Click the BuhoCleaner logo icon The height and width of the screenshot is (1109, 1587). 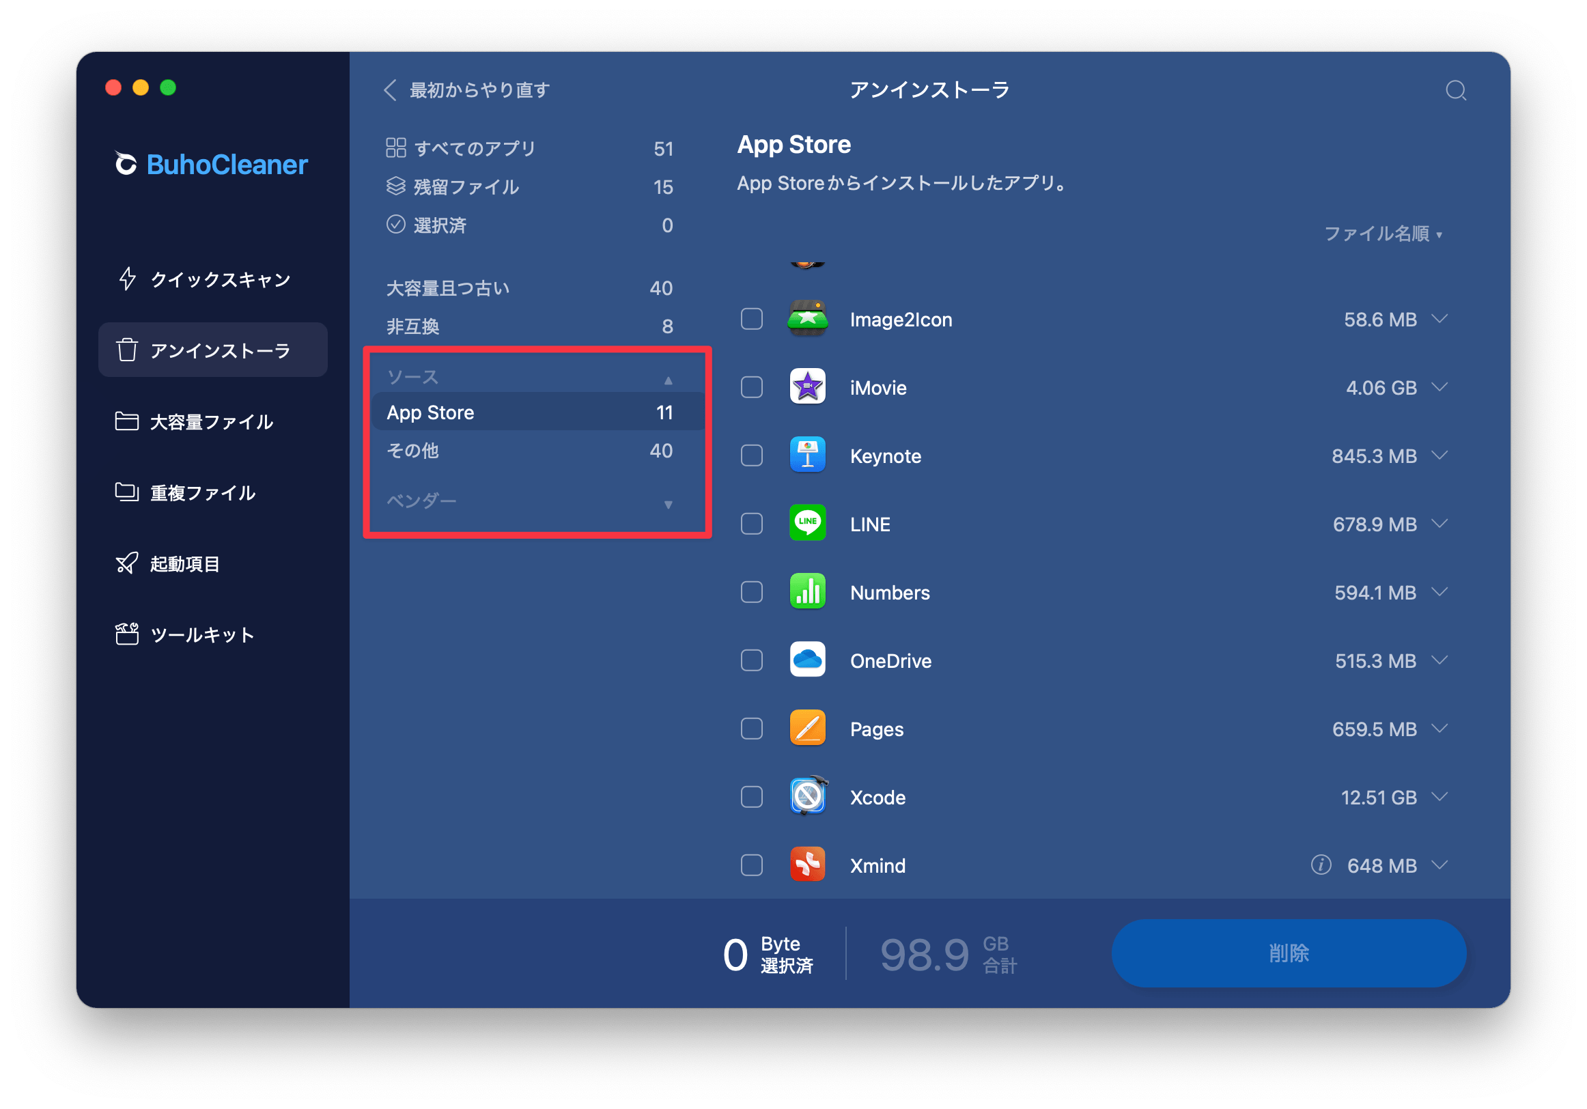(125, 164)
